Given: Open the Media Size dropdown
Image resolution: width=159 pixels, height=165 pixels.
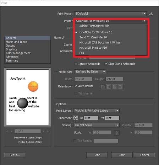Looking at the screenshot, I should (x=90, y=71).
